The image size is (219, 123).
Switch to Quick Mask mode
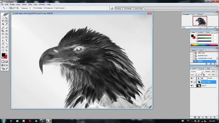click(x=7, y=61)
